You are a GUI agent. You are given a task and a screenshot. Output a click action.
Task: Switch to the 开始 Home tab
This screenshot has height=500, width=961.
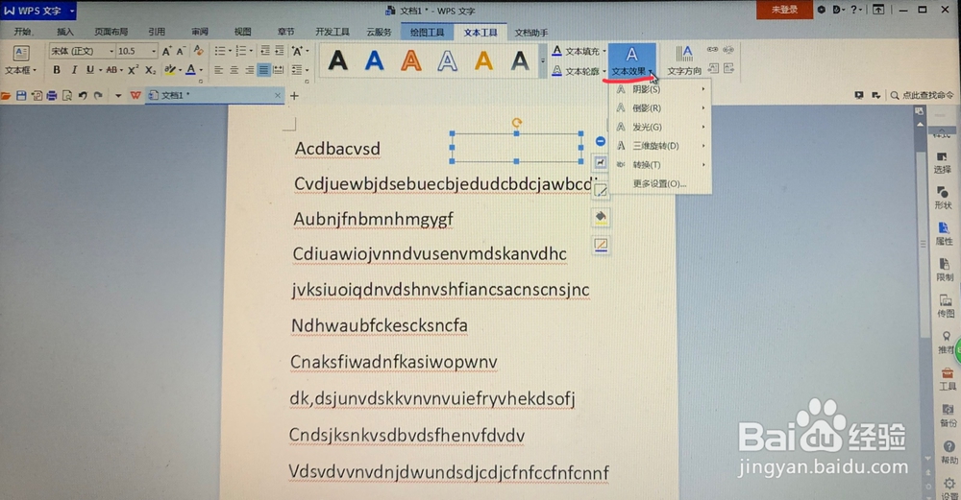(x=23, y=32)
